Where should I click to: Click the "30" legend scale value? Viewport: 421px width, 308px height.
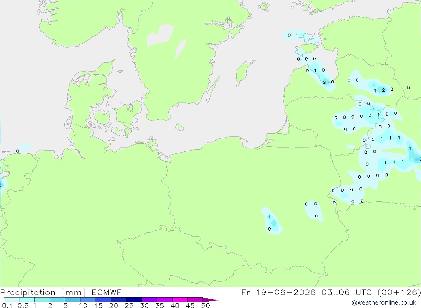click(x=144, y=305)
